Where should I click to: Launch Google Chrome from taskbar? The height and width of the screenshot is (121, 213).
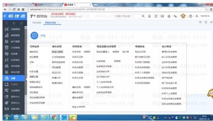tap(54, 118)
